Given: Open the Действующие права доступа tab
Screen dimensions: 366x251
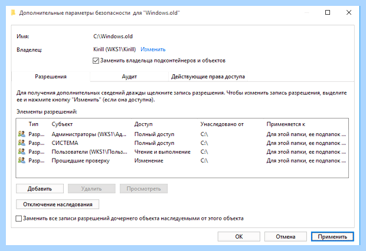Looking at the screenshot, I should coord(208,77).
